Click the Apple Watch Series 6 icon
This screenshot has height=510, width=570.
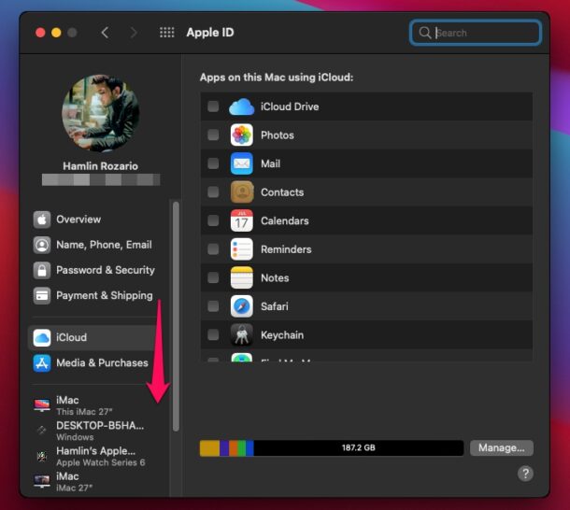(x=42, y=456)
